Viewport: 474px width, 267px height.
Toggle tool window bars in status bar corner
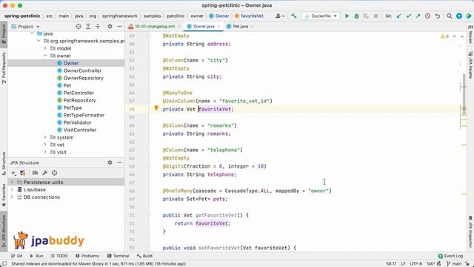pos(4,264)
